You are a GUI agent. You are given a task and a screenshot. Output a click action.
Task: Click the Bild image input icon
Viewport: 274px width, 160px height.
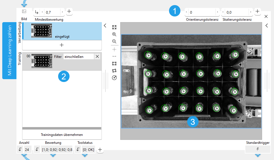24,12
